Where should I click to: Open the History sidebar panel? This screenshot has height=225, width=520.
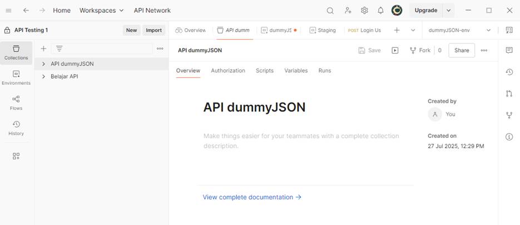coord(16,128)
